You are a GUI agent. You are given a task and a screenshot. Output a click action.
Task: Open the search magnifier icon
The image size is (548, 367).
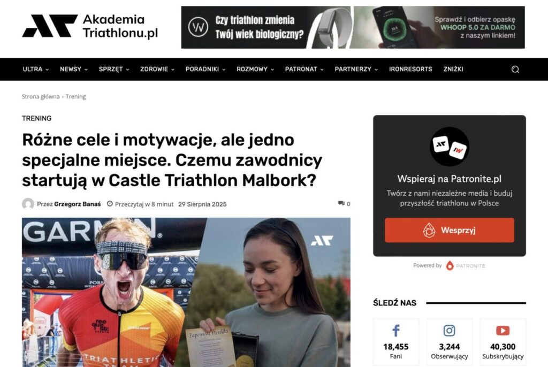[x=515, y=69]
